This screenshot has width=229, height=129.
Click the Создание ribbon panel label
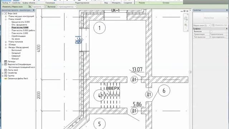(128, 3)
